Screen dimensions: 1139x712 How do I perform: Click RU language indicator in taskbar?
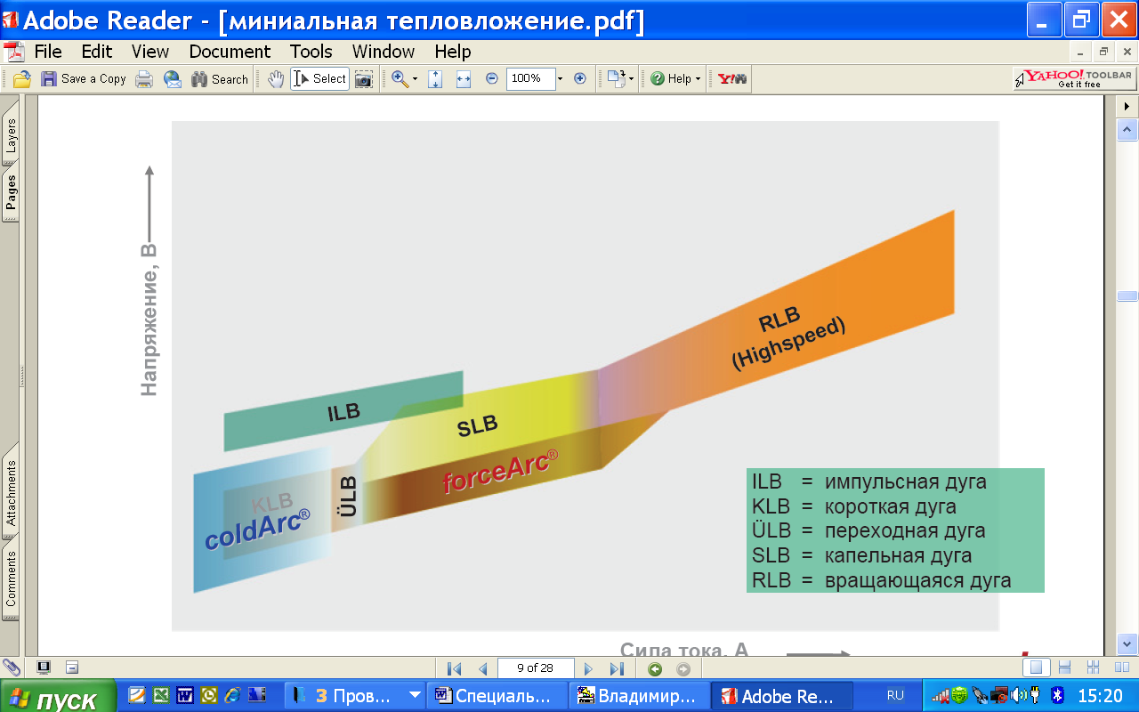895,695
